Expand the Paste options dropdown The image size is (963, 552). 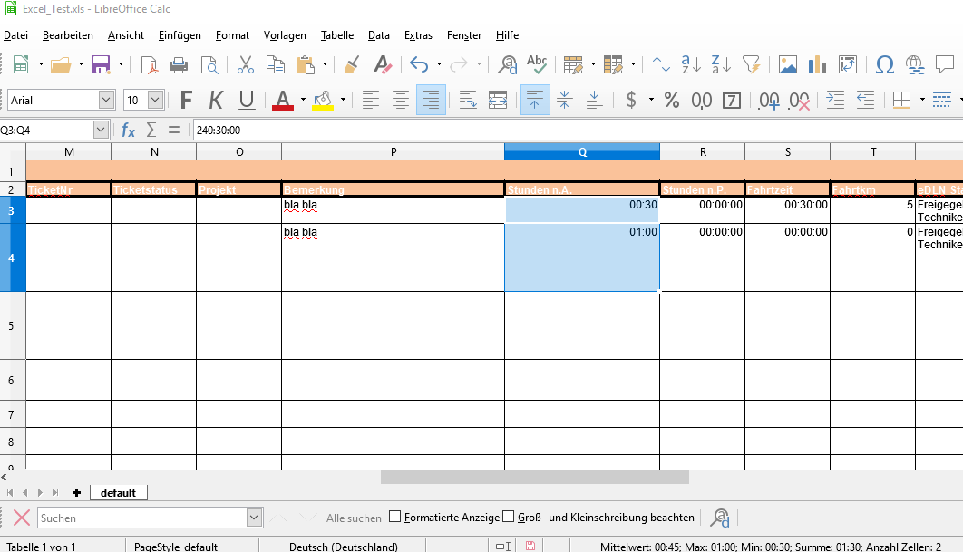pos(325,64)
